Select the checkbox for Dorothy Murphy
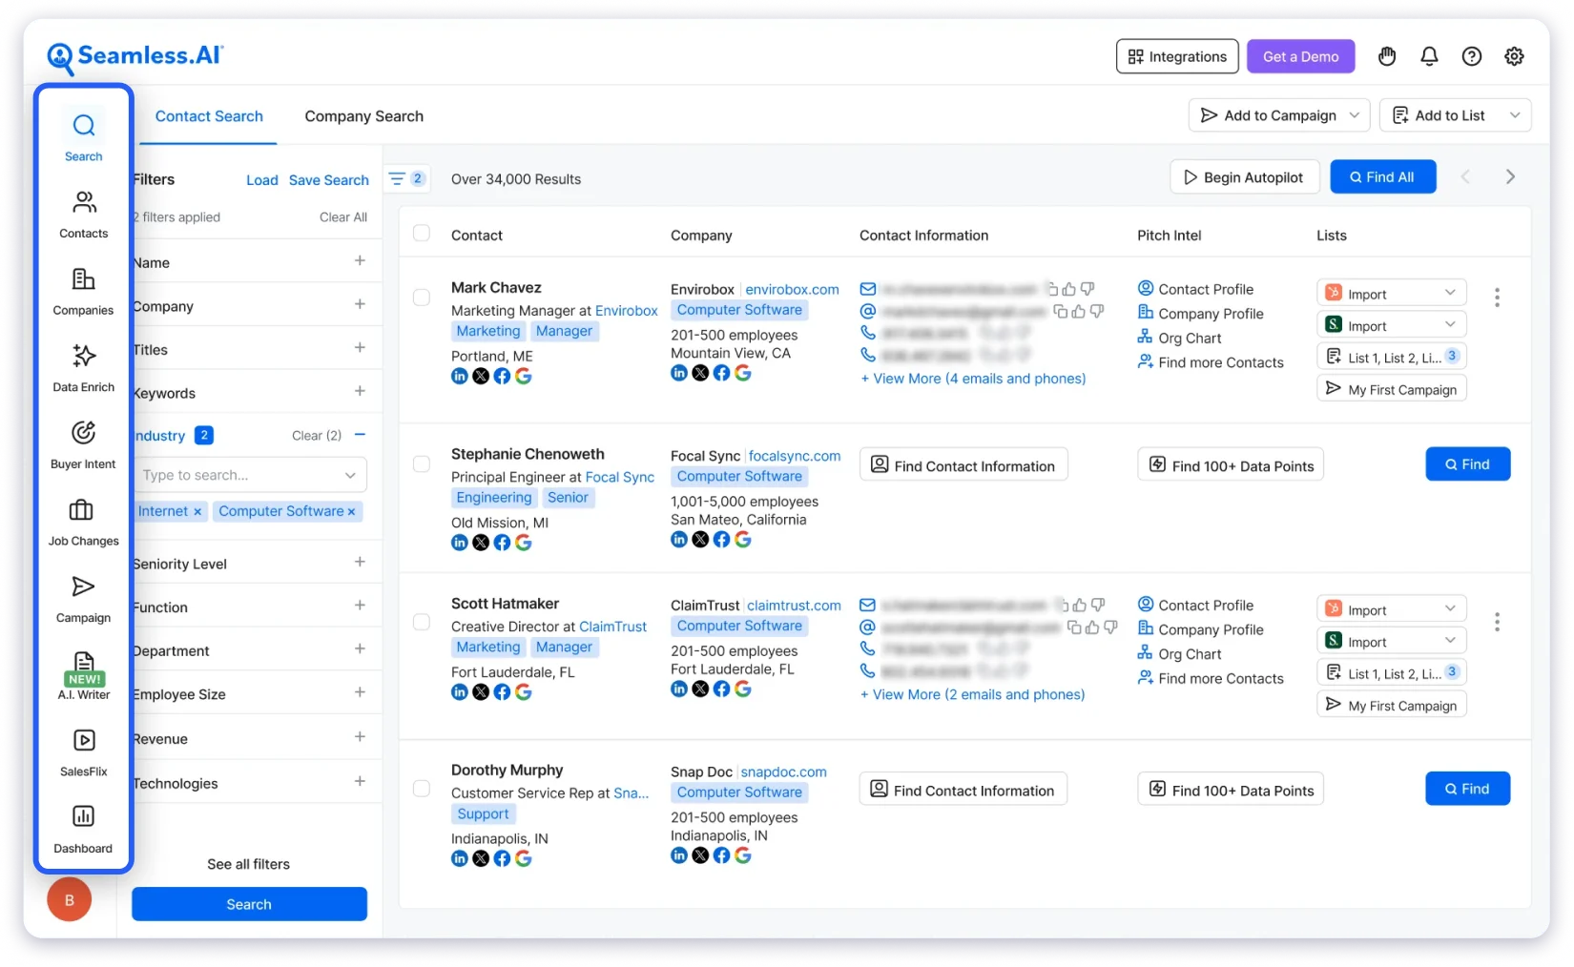 click(421, 788)
